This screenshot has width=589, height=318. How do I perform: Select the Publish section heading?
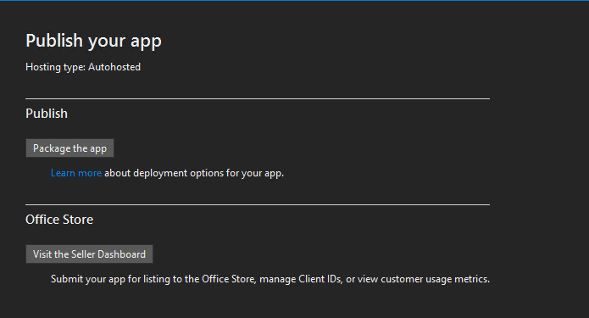click(x=47, y=114)
